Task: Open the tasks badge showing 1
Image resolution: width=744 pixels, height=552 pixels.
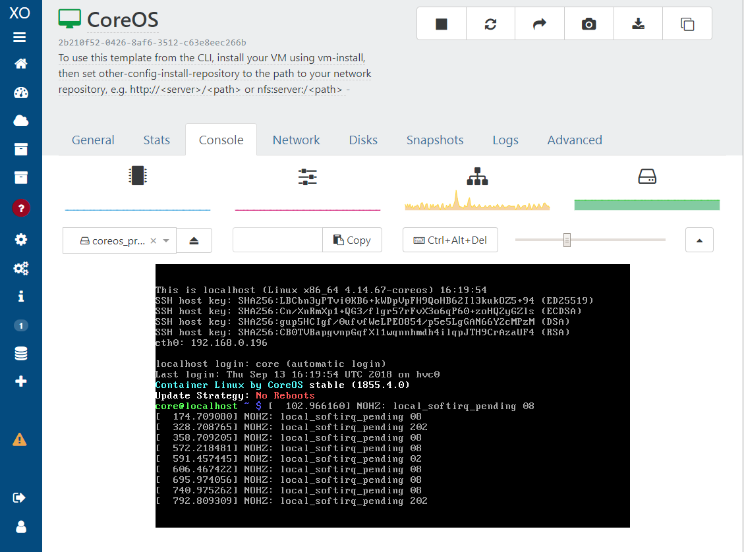Action: (x=20, y=325)
